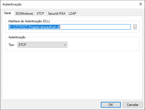Expand the Tipo combo box arrow
This screenshot has height=110, width=145.
65,45
